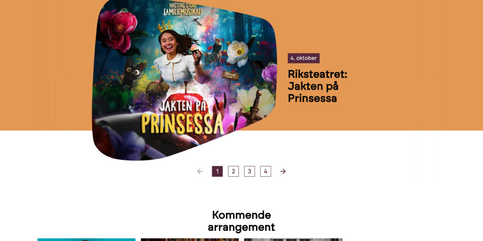Select the Kommende arrangement heading
This screenshot has height=241, width=483.
pyautogui.click(x=242, y=221)
